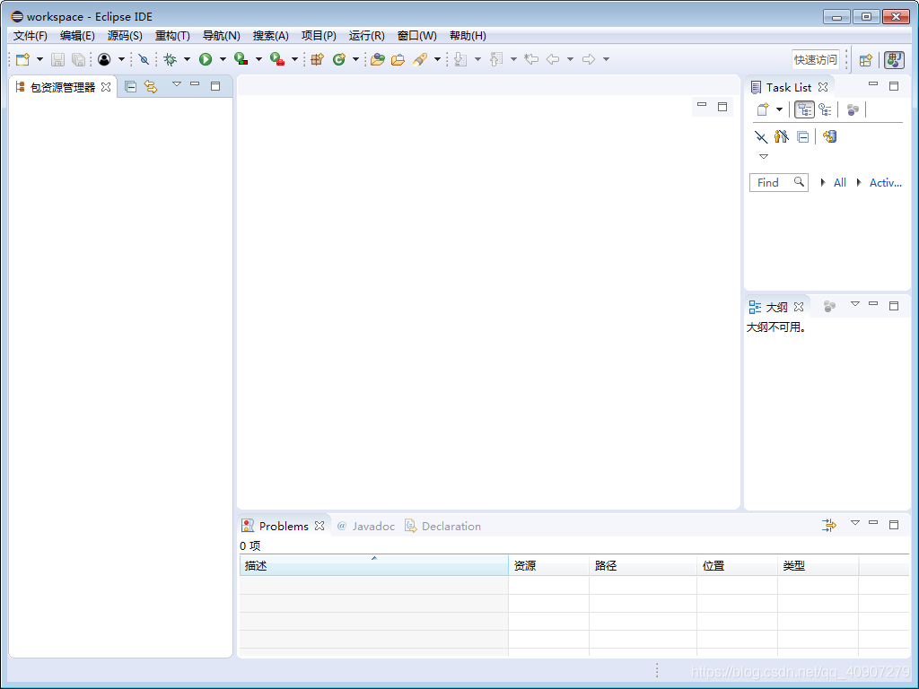Click the 快速访问 quick access field
The width and height of the screenshot is (919, 689).
(815, 60)
